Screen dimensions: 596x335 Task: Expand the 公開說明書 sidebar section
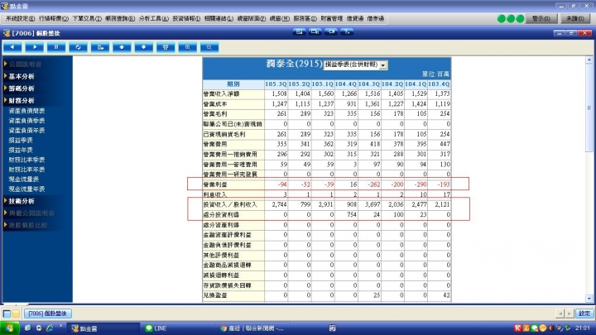pyautogui.click(x=23, y=64)
